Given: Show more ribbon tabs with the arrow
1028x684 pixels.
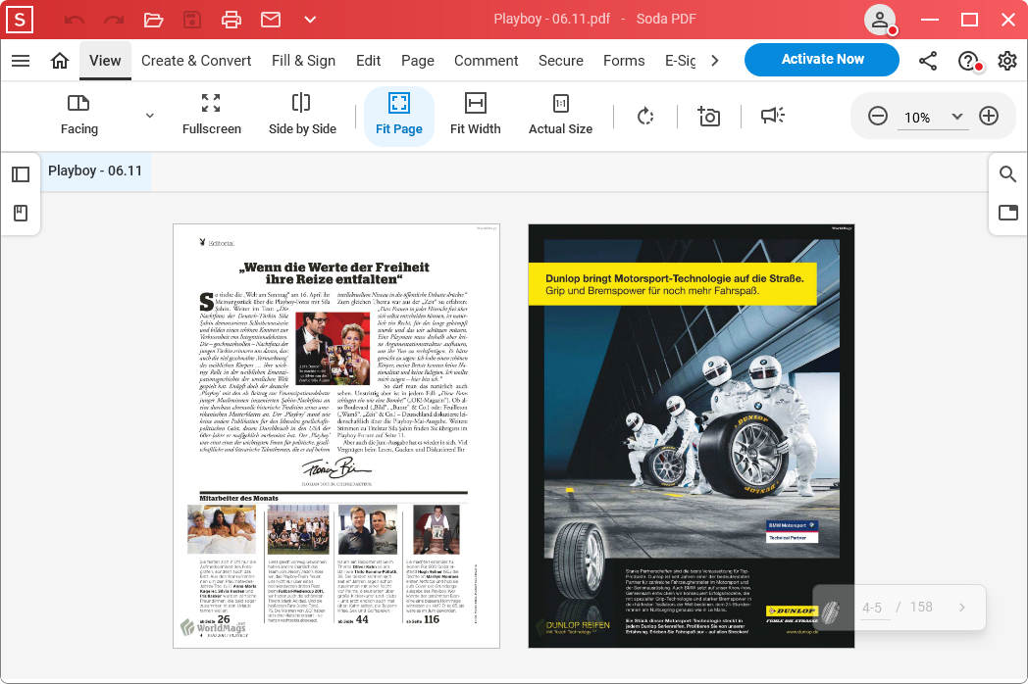Looking at the screenshot, I should coord(715,61).
